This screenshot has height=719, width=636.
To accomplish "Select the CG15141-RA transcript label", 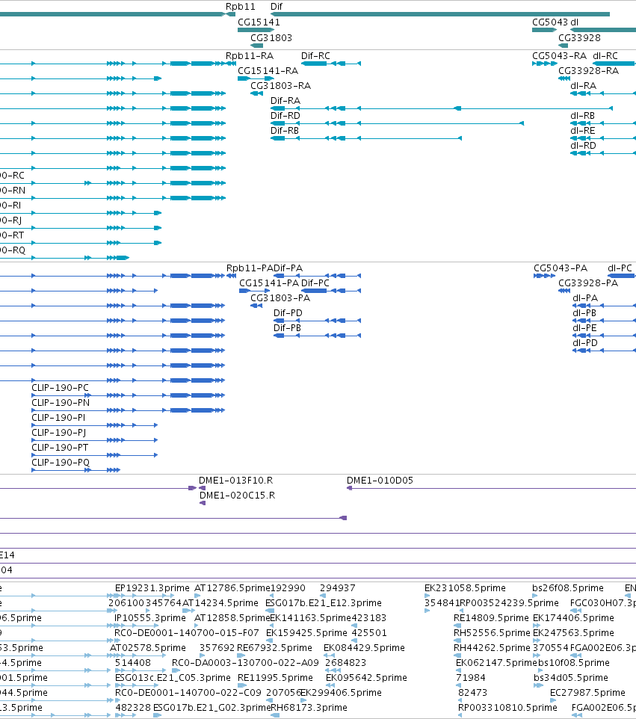I will point(268,70).
